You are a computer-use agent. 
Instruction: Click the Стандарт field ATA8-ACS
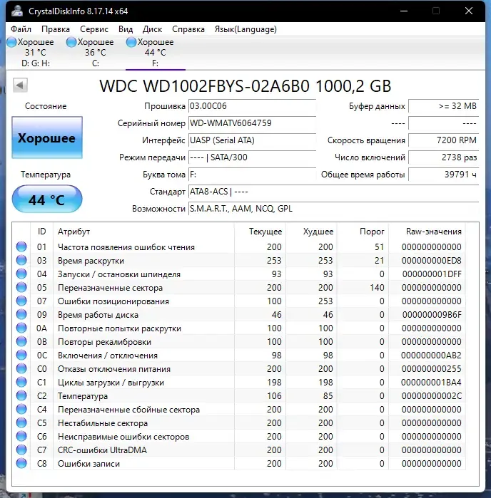click(333, 192)
